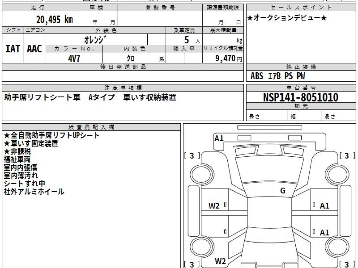Screen dimensions: 358x268
Task: Select the リサイクル預託金 header
Action: (223, 49)
